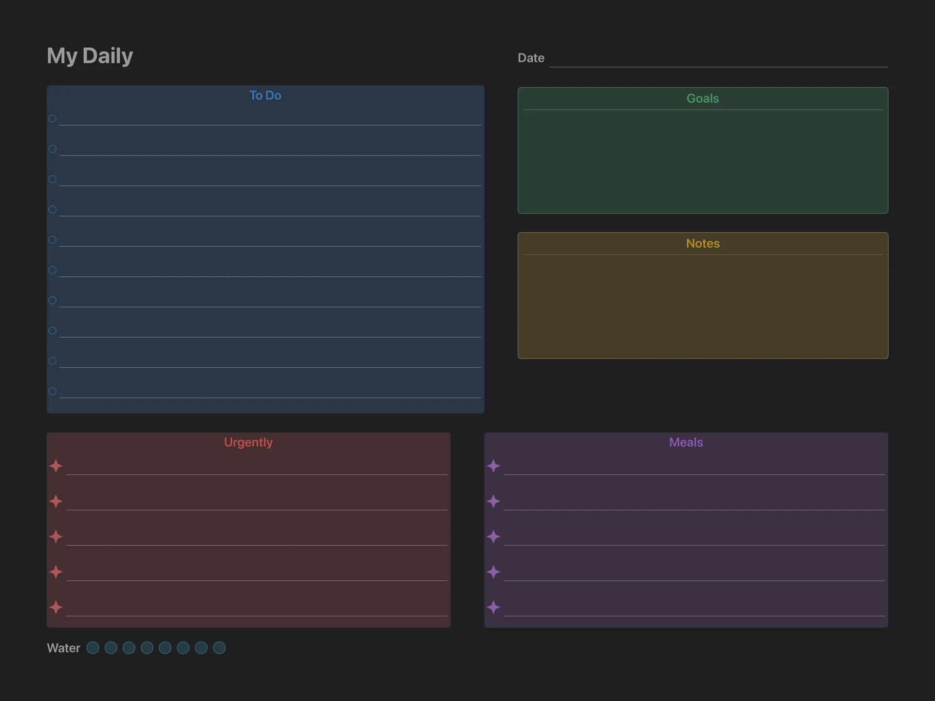This screenshot has height=701, width=935.
Task: Select the Urgently heading
Action: [x=248, y=442]
